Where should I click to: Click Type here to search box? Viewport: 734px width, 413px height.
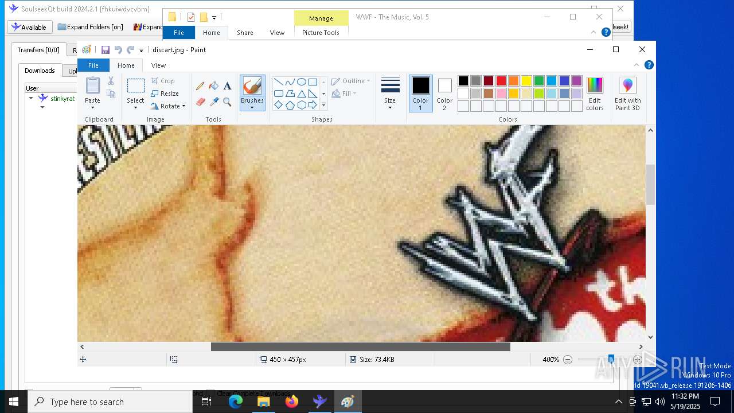[x=110, y=402]
